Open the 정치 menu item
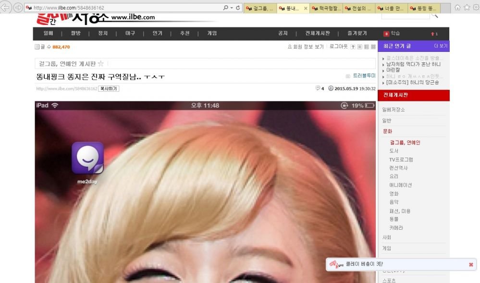The image size is (480, 283). [103, 33]
